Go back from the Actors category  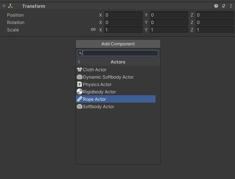click(x=79, y=62)
